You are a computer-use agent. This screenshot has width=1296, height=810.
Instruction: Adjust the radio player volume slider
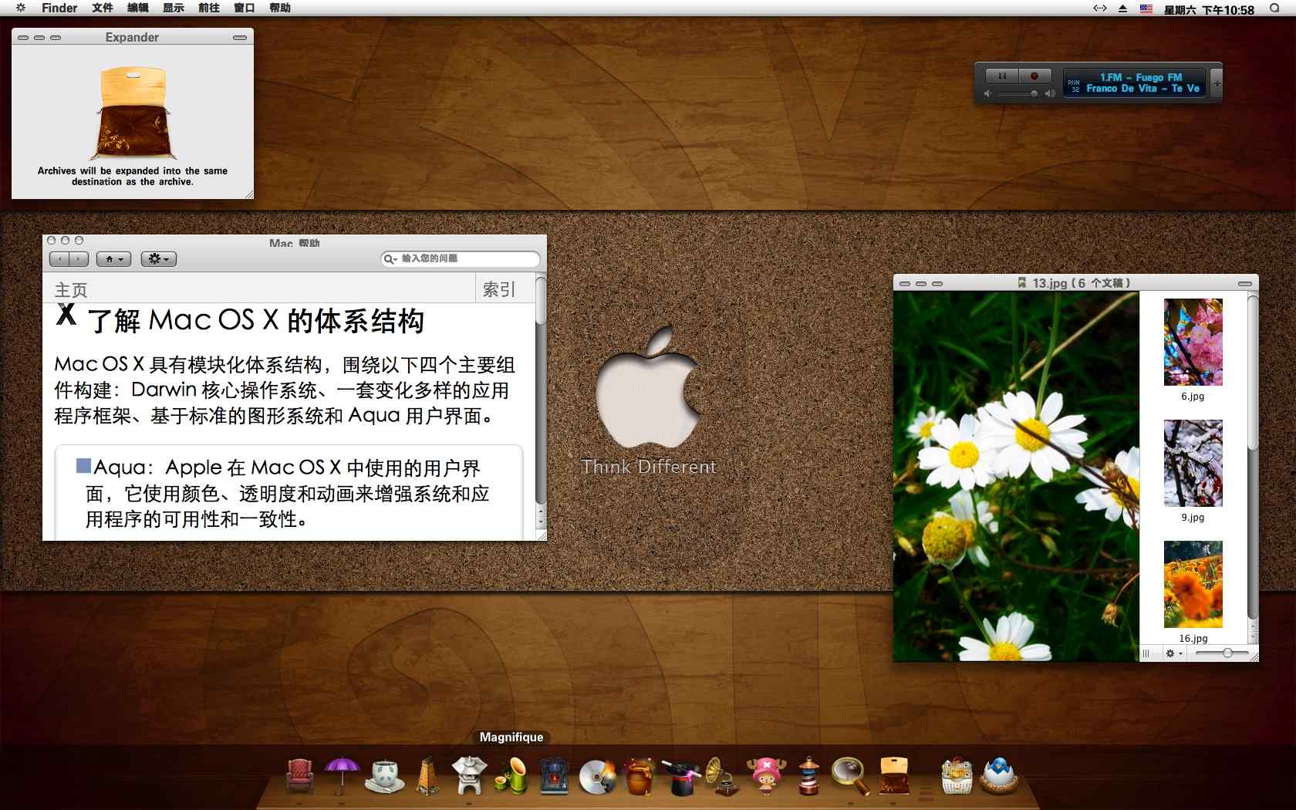click(x=1018, y=93)
